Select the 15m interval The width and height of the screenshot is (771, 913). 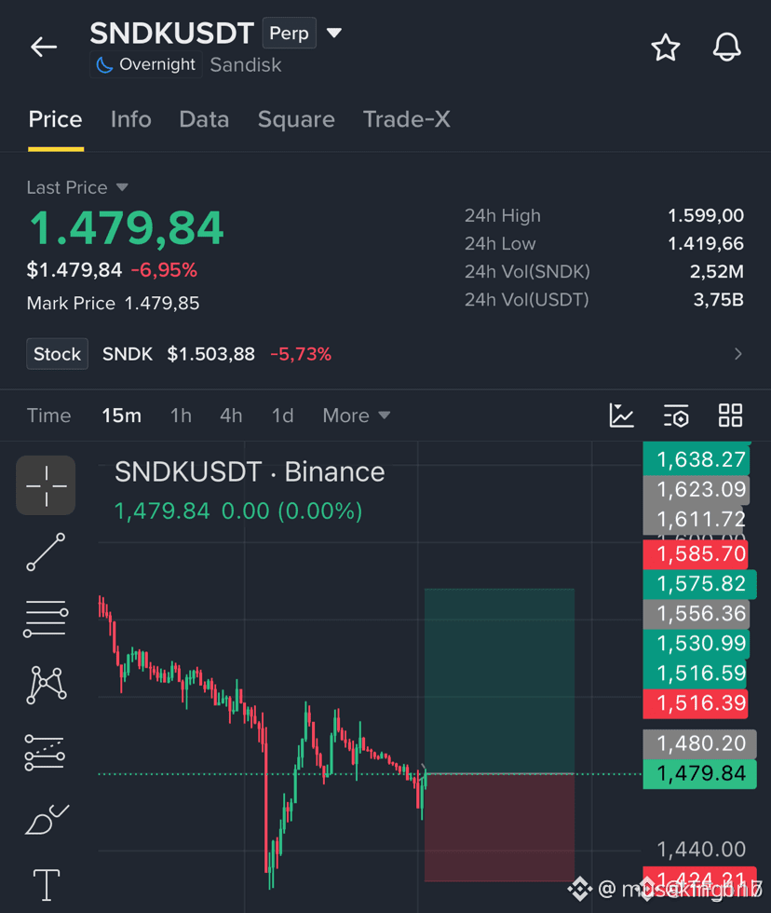click(x=122, y=416)
